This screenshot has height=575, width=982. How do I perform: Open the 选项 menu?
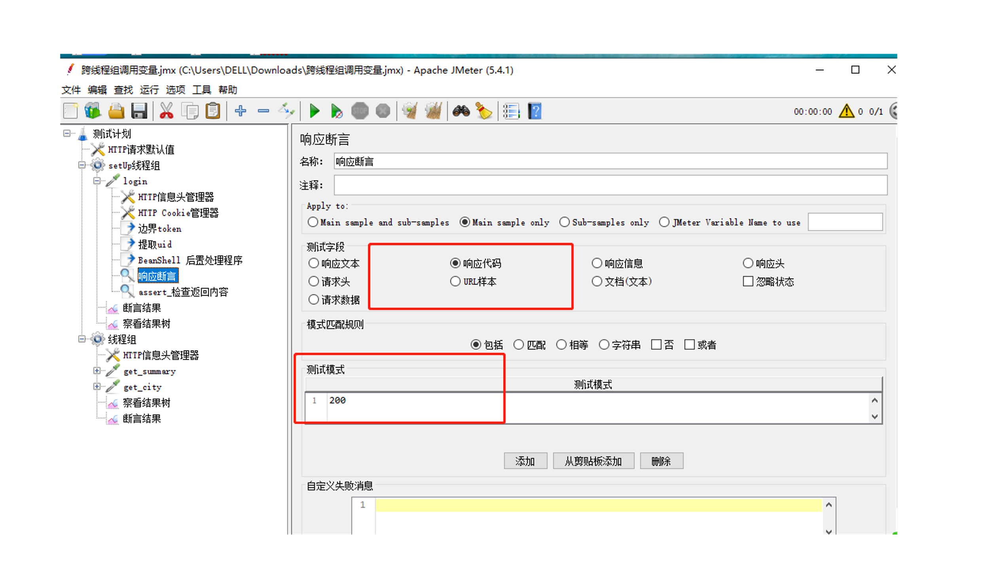[x=175, y=90]
